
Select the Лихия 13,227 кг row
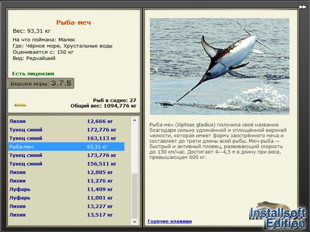(66, 206)
